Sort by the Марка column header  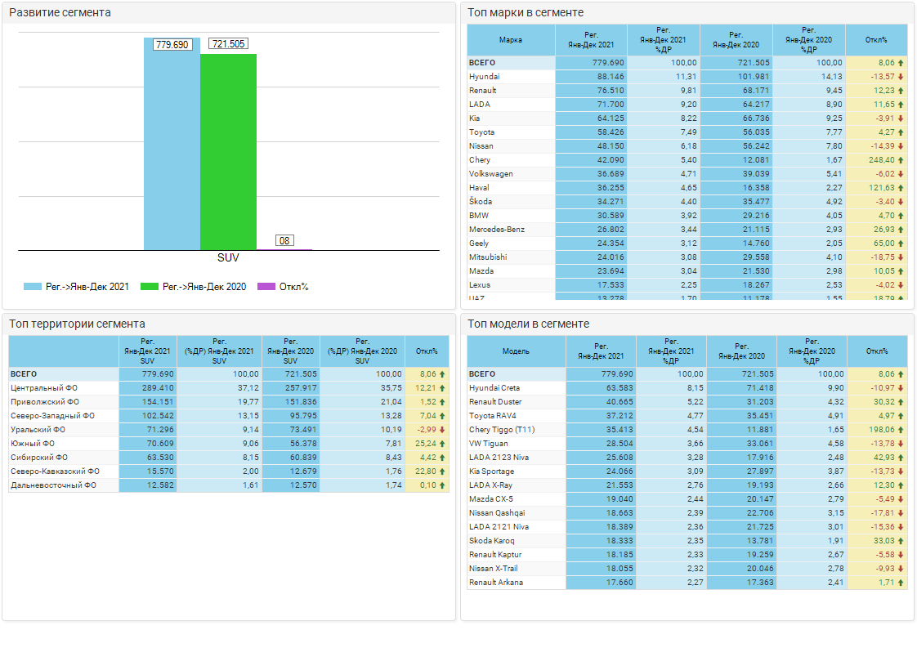(511, 40)
